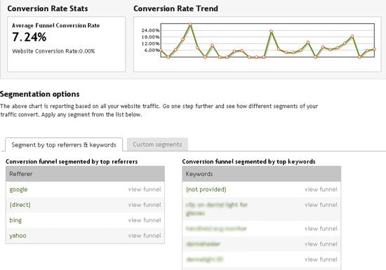Click the Conversion Rate Stats heading
Screen dimensions: 386x270
[x=48, y=8]
